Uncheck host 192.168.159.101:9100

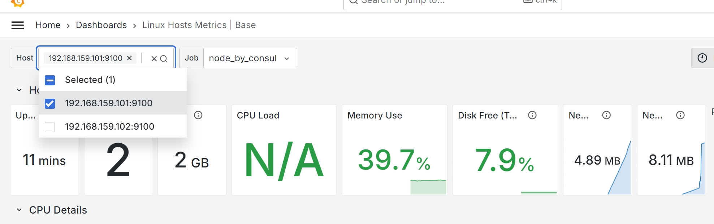(50, 104)
